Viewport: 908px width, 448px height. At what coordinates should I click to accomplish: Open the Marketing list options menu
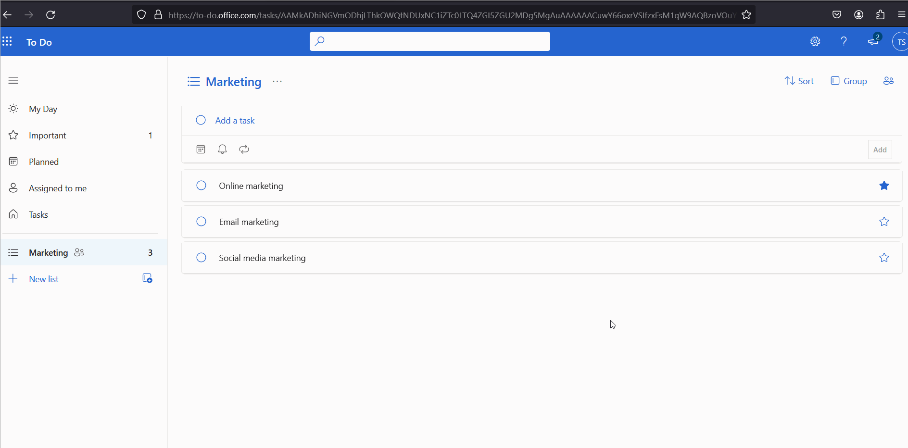click(x=277, y=82)
